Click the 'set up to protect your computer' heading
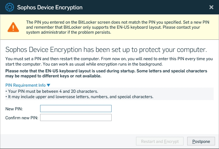The height and width of the screenshot is (149, 219). 106,49
